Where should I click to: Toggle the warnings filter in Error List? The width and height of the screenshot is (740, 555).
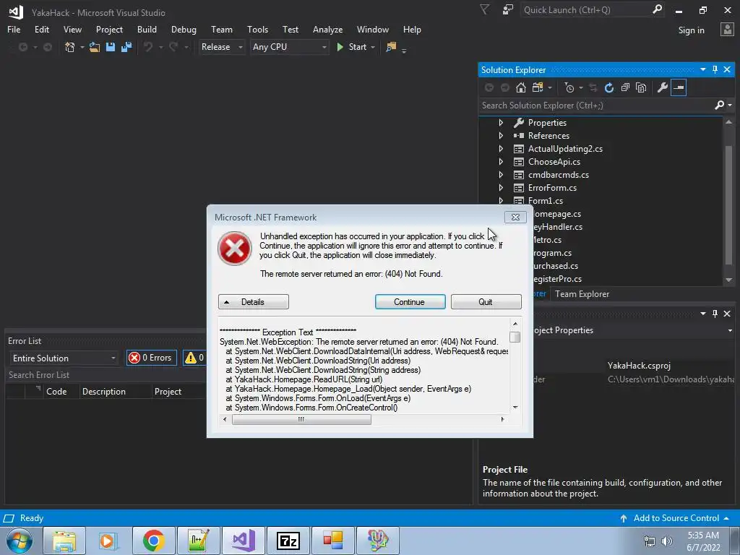pos(195,358)
